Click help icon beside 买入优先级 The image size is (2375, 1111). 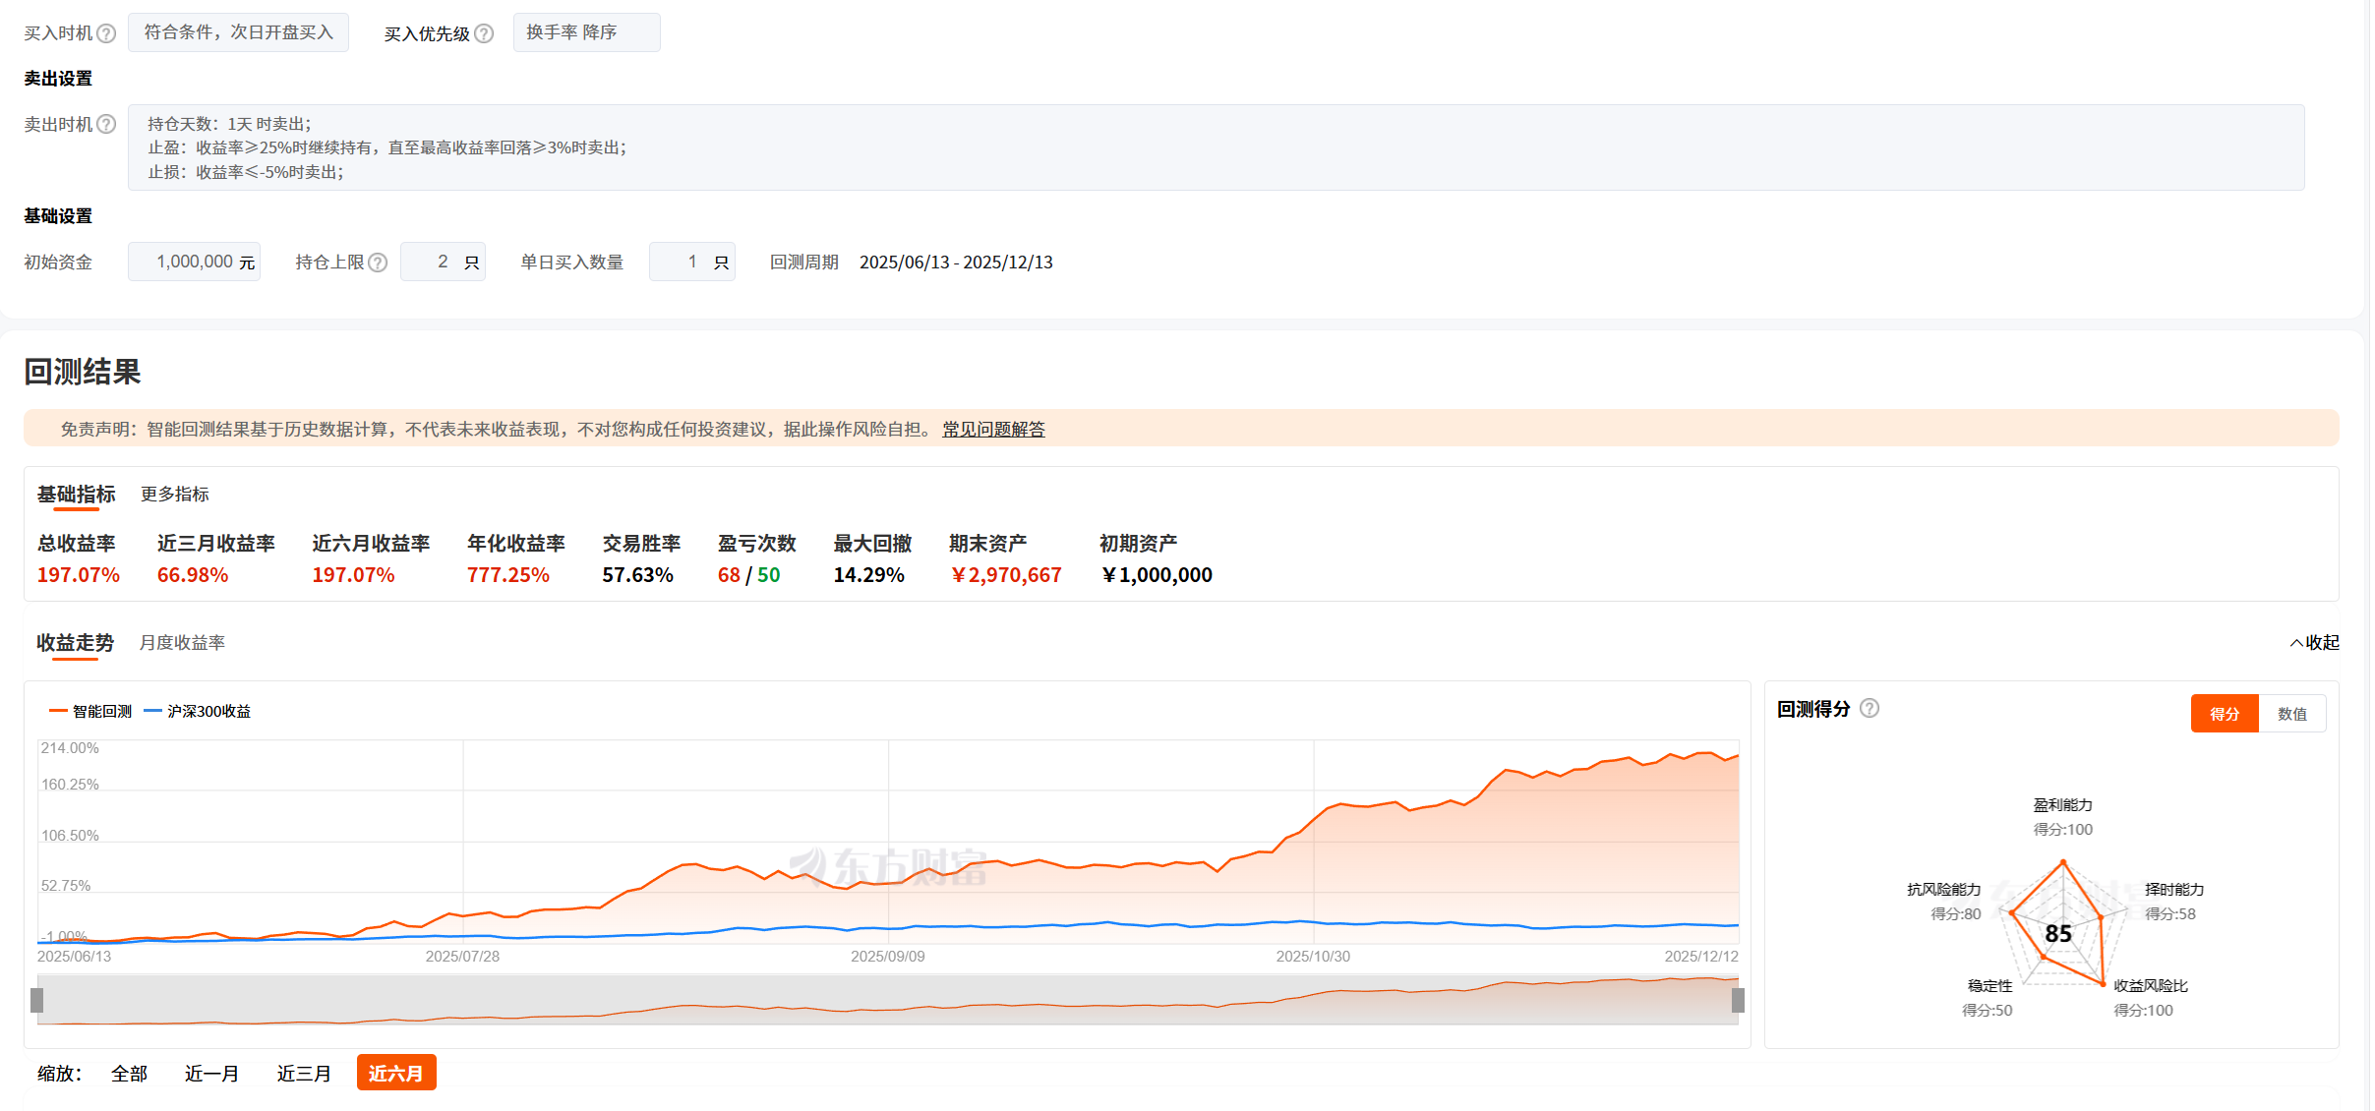click(484, 33)
